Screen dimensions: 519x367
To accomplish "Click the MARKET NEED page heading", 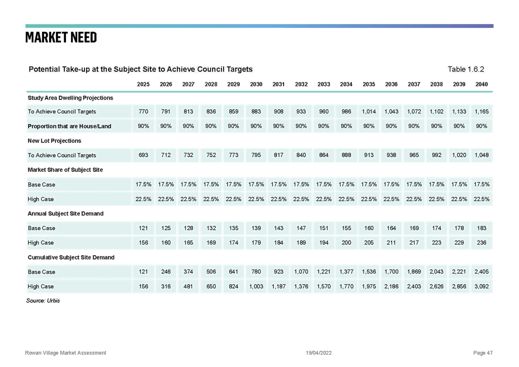I will 61,37.
